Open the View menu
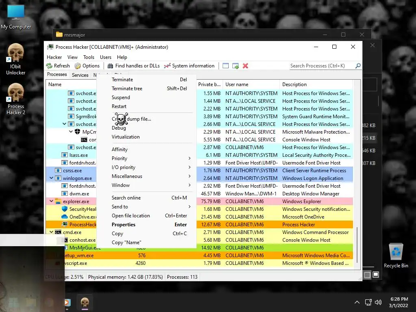Image resolution: width=416 pixels, height=312 pixels. click(x=72, y=57)
